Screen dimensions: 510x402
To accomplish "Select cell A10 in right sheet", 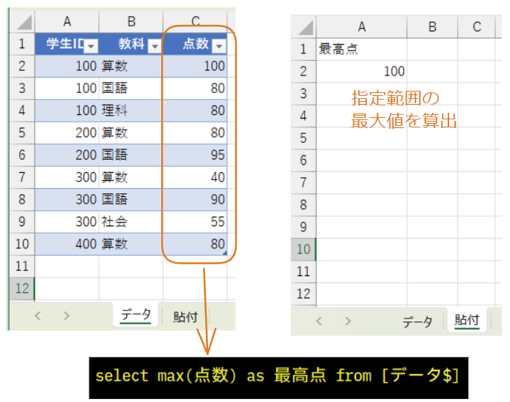I will coord(362,250).
